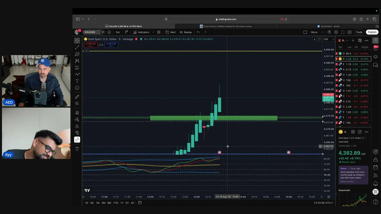Open the emoji icons tool
The width and height of the screenshot is (381, 214).
point(77,88)
